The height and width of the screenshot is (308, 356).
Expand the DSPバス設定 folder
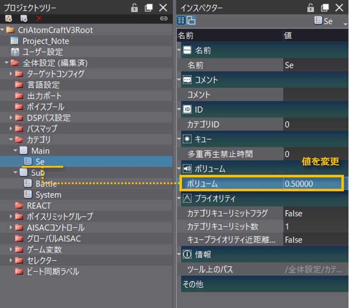(x=11, y=118)
